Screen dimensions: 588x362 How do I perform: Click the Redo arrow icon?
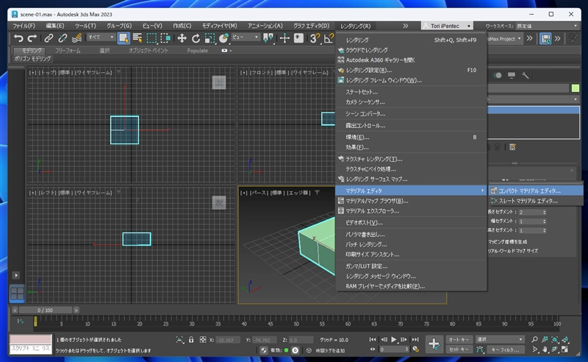32,38
